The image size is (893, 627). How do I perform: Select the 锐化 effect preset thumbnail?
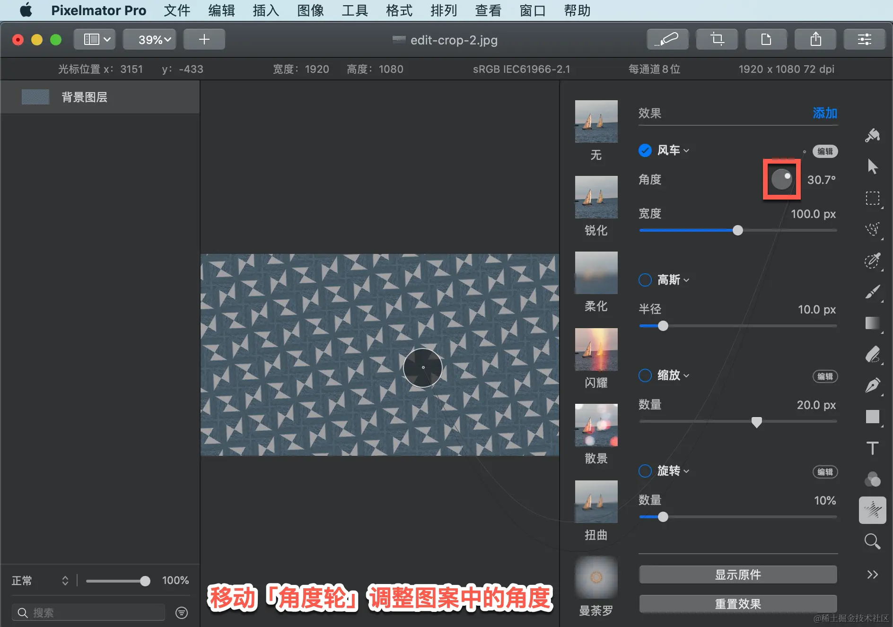click(x=596, y=197)
